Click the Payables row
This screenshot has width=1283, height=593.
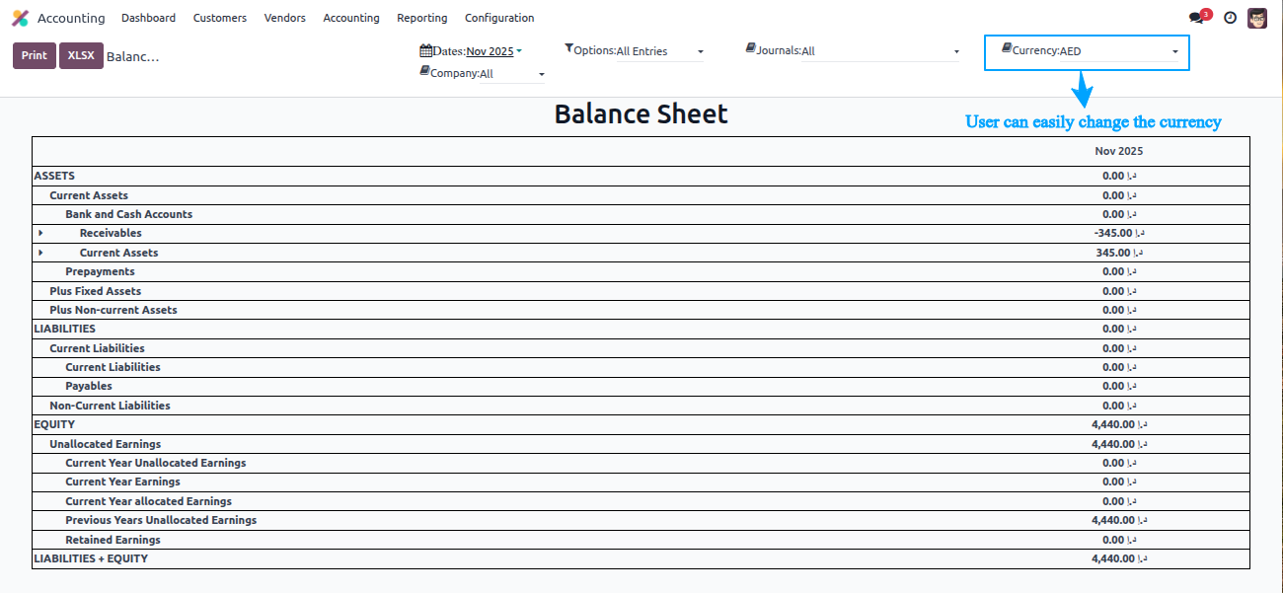tap(641, 386)
